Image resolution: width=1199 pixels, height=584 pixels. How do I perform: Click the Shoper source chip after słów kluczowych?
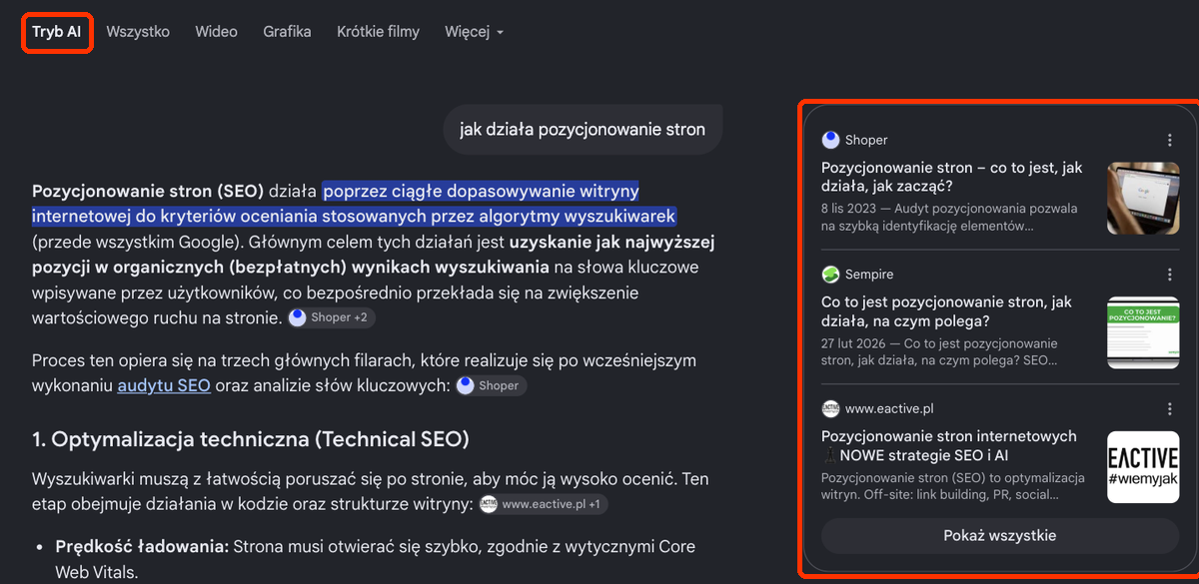(x=491, y=385)
